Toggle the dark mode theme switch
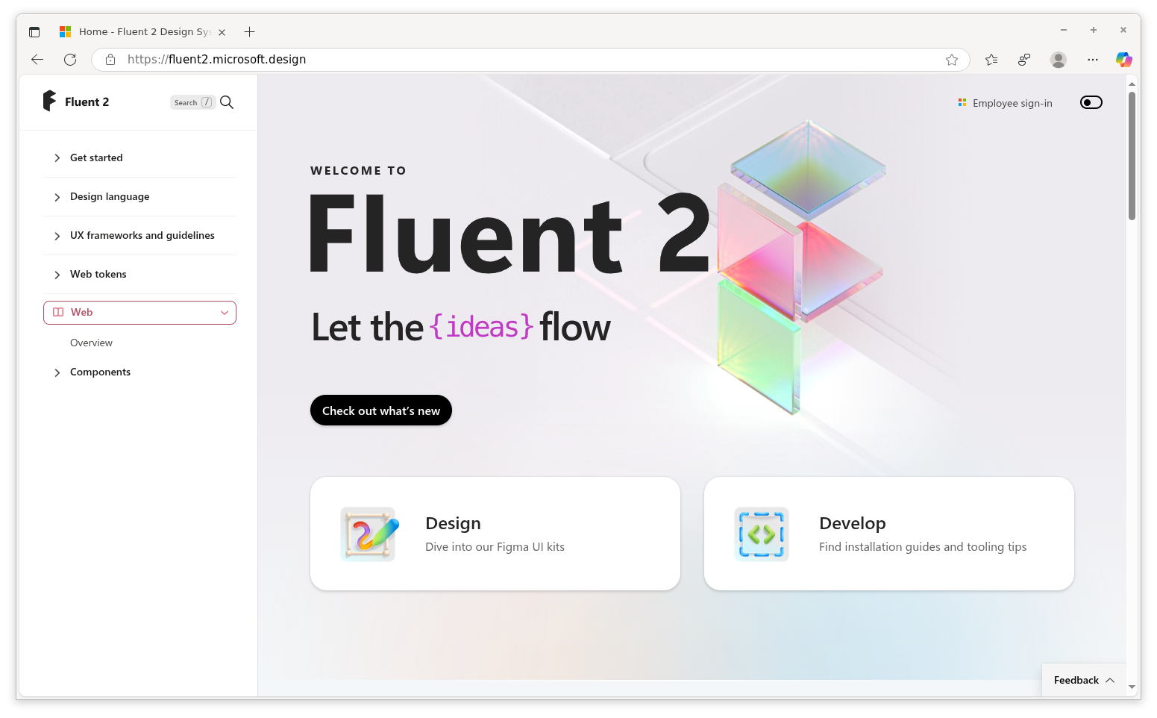 (x=1091, y=102)
